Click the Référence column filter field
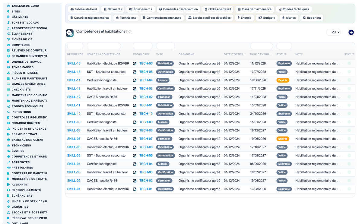362x224 pixels. click(x=75, y=46)
